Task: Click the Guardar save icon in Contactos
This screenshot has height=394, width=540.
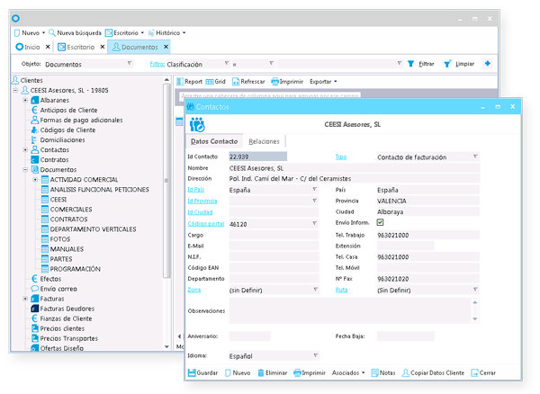Action: 192,372
